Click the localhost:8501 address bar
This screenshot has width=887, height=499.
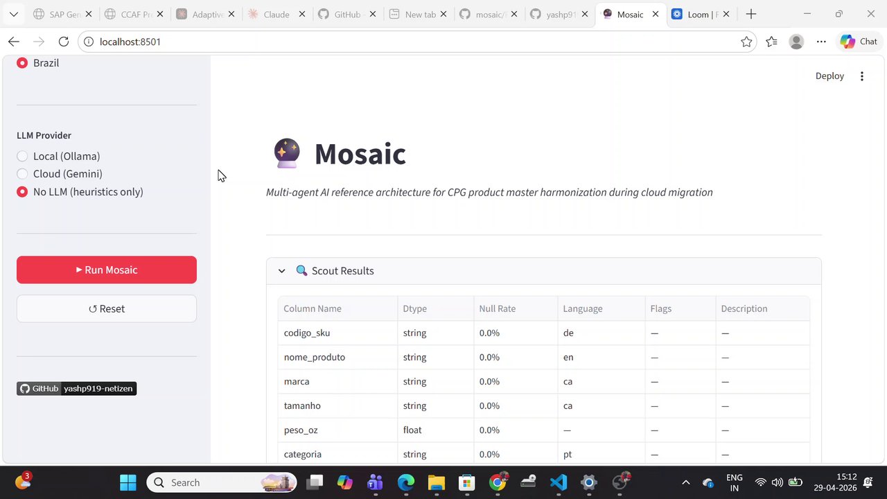[x=416, y=42]
